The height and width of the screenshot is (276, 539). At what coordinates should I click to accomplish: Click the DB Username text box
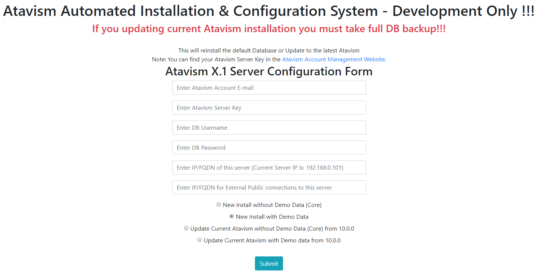point(269,128)
